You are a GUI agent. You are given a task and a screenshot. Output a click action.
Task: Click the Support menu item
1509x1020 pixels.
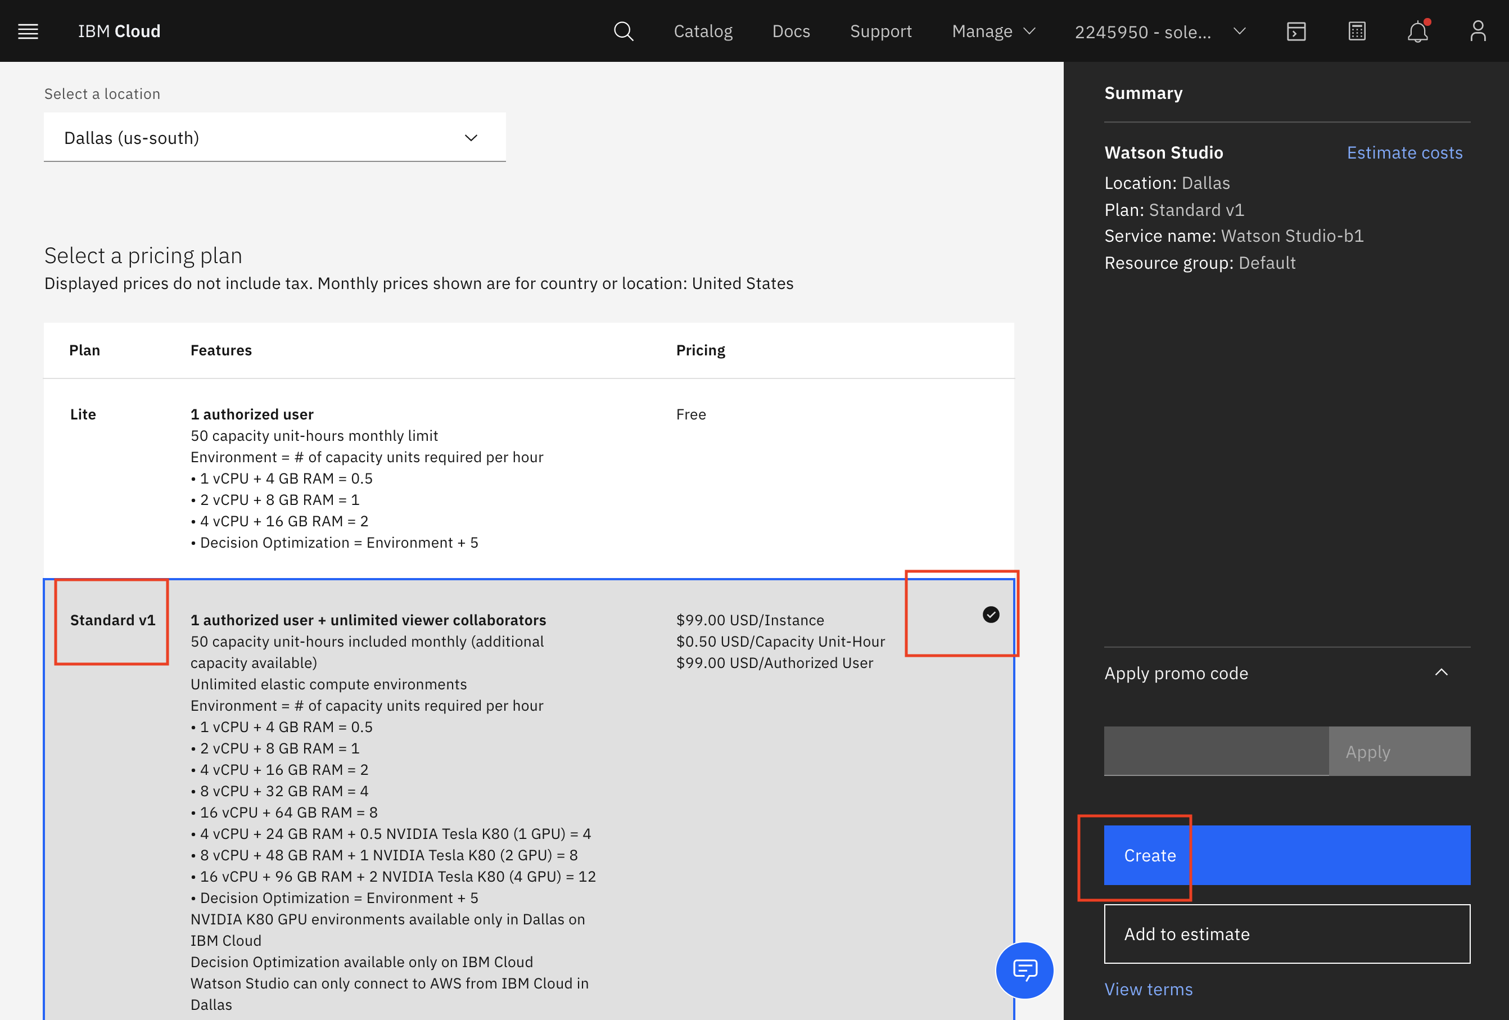click(x=882, y=31)
